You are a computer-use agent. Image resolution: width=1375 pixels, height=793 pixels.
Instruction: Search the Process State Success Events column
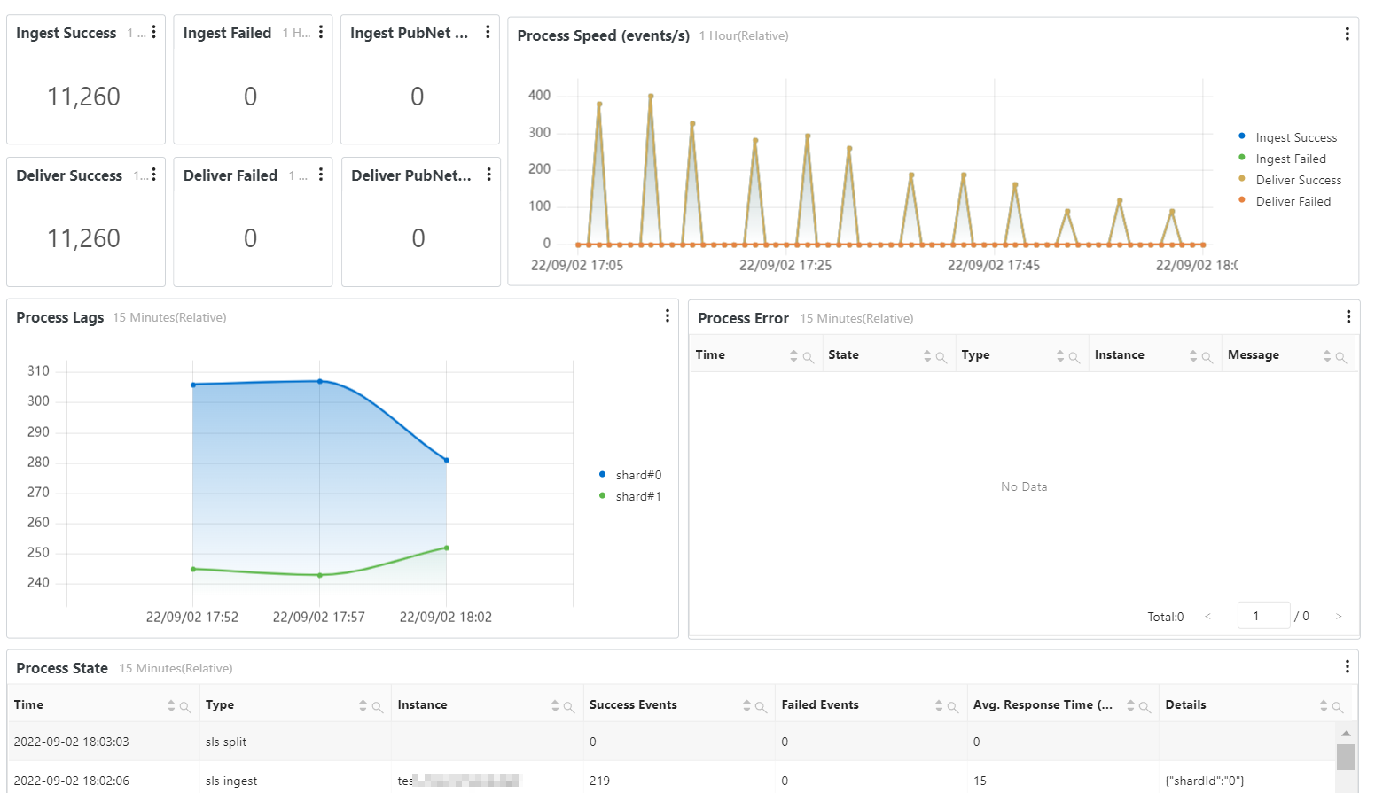(761, 708)
